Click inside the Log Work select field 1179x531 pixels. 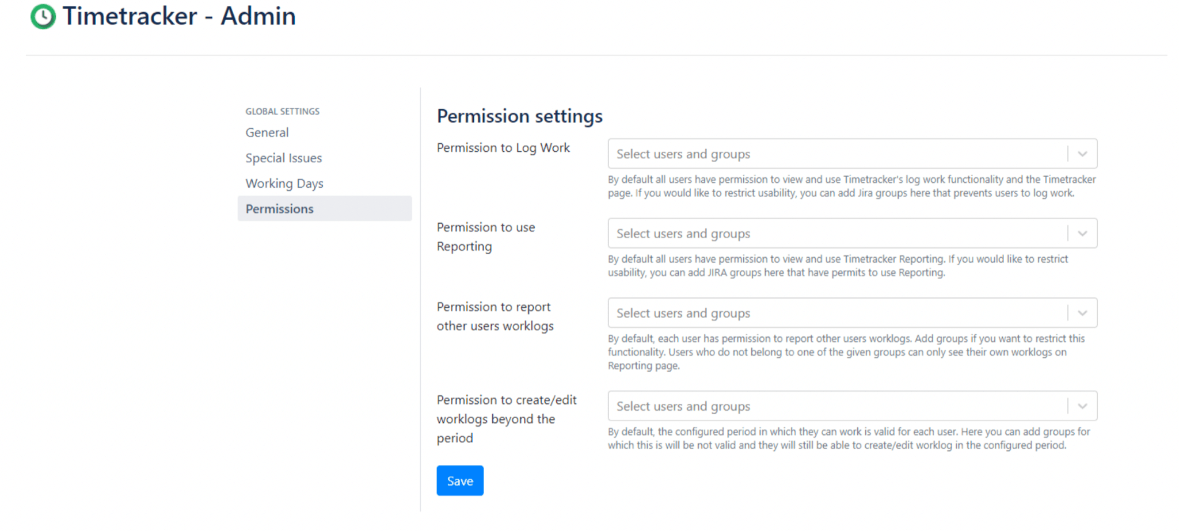click(x=748, y=154)
